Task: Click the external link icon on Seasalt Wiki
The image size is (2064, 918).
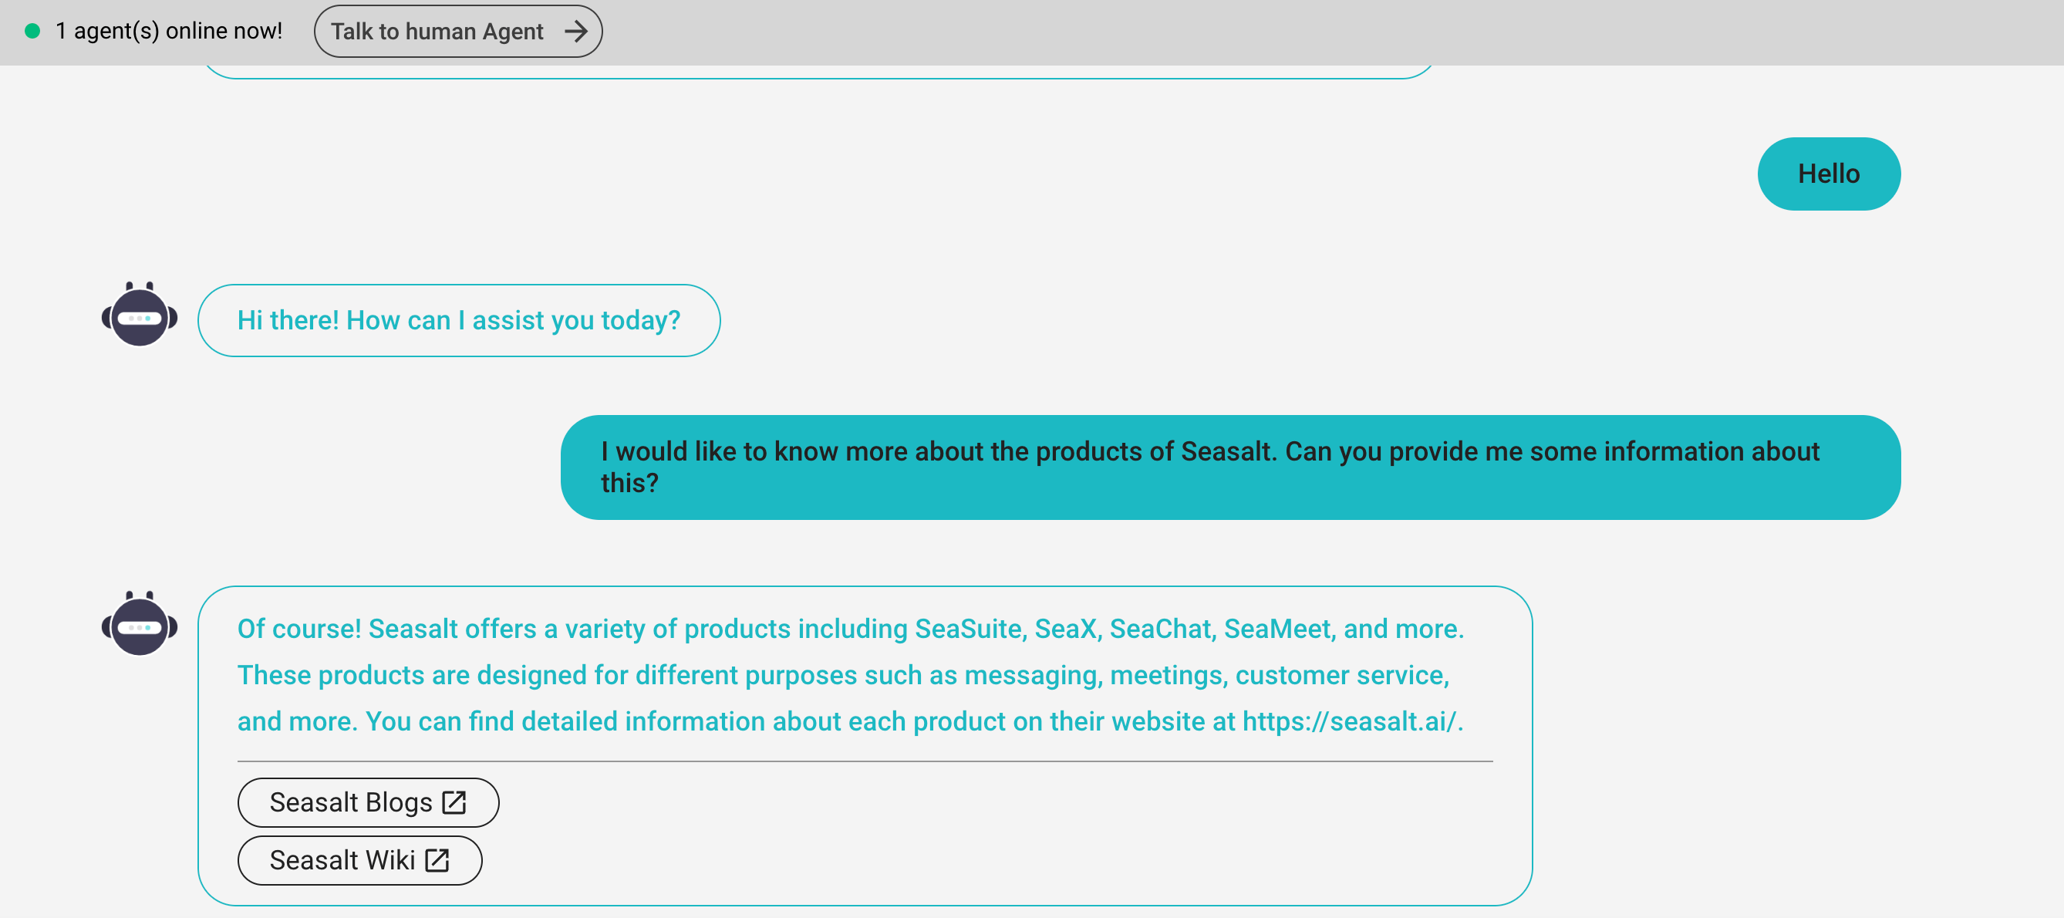Action: 437,859
